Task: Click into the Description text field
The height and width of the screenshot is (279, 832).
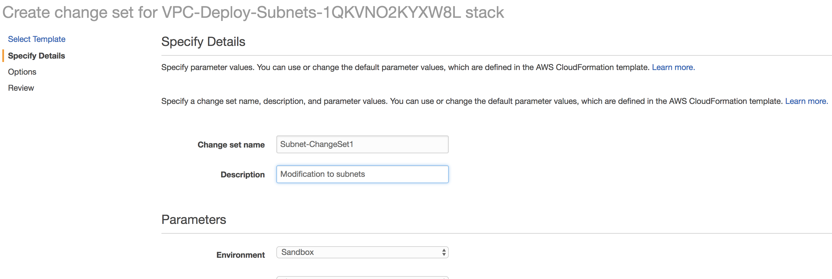Action: (362, 174)
